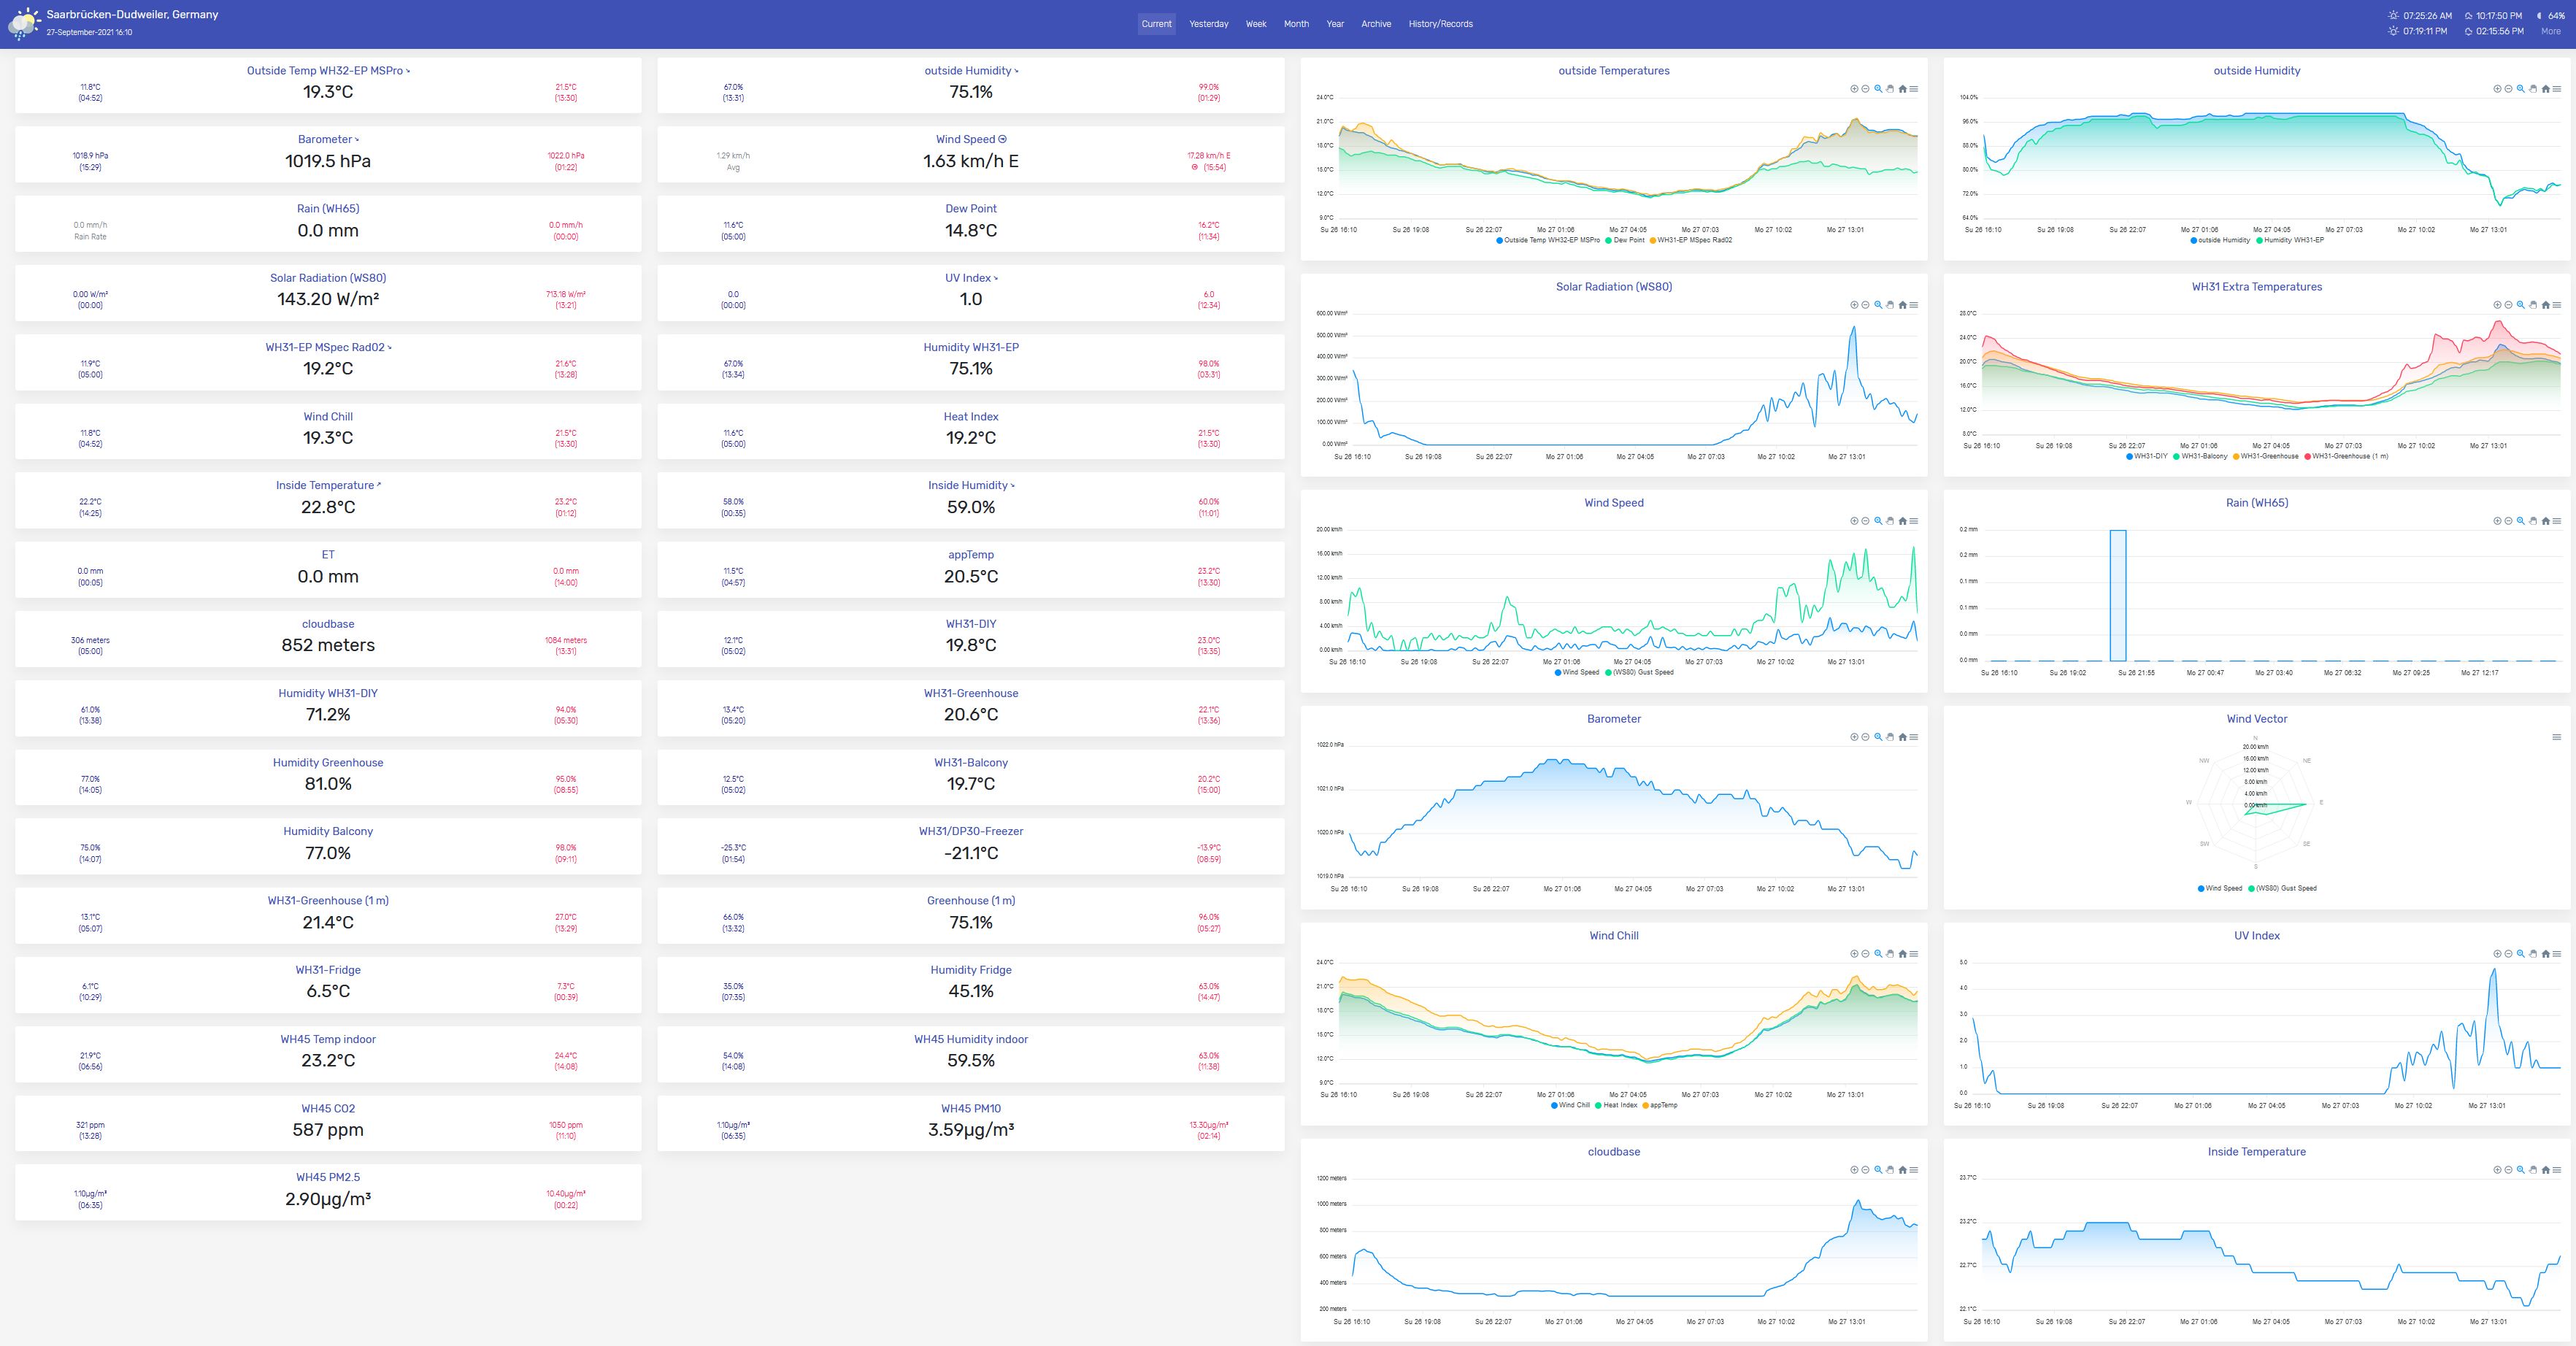Viewport: 2576px width, 1346px height.
Task: Click zoom-out icon on Solar Radiation chart
Action: tap(1866, 305)
